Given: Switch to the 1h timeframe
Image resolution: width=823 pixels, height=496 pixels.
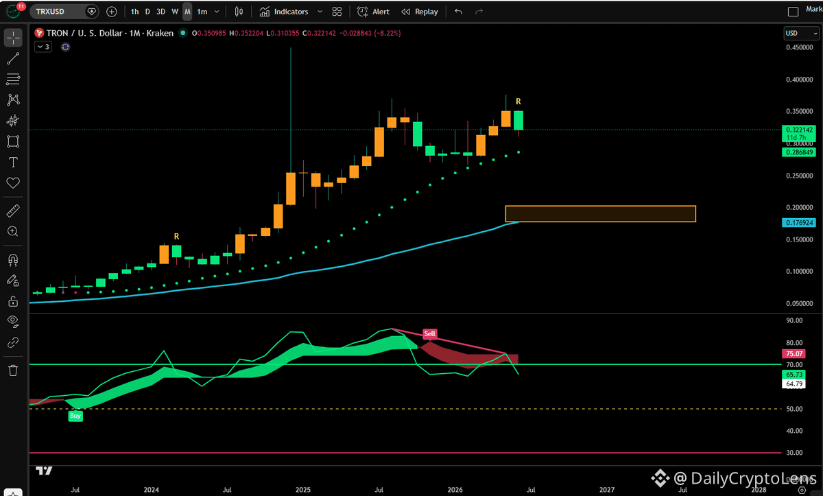Looking at the screenshot, I should point(134,12).
